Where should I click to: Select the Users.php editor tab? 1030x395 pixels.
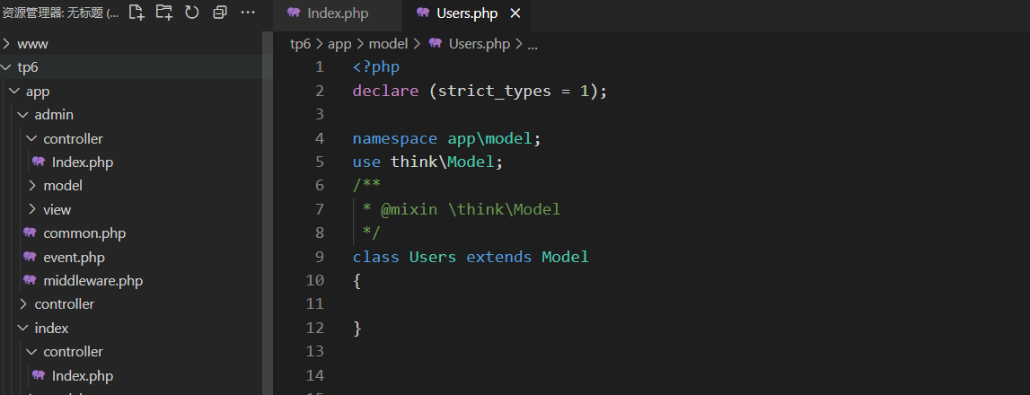click(466, 13)
